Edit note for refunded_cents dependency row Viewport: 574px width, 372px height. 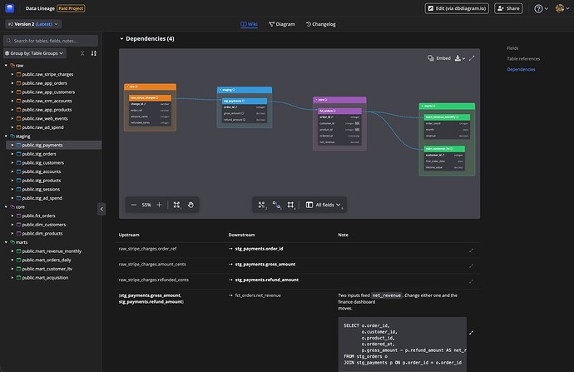click(x=471, y=281)
